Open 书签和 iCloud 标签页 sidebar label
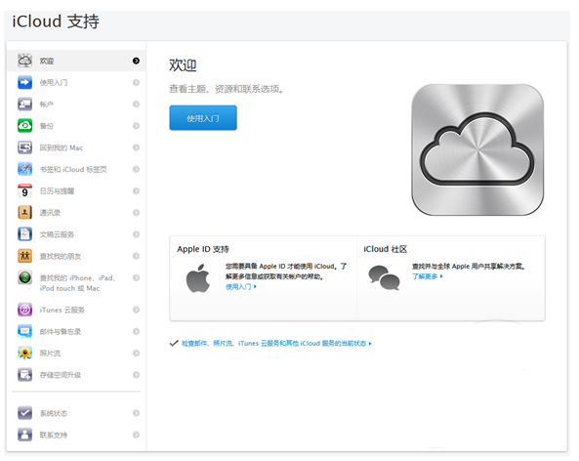The width and height of the screenshot is (579, 461). (73, 170)
